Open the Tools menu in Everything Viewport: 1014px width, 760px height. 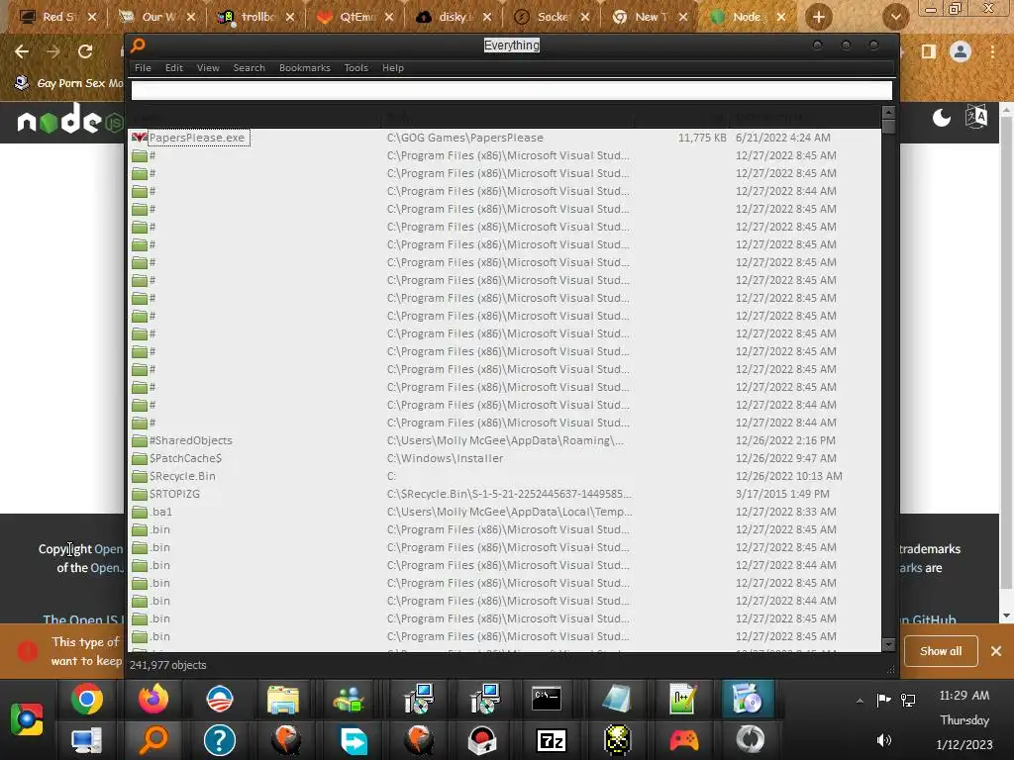pyautogui.click(x=355, y=68)
